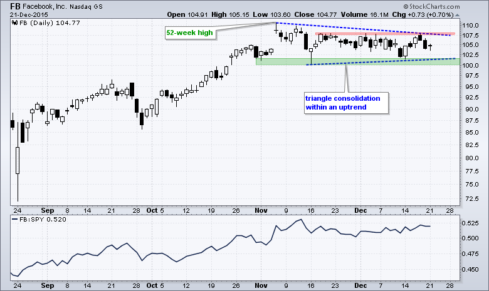Image resolution: width=489 pixels, height=291 pixels.
Task: Click the Low value 103.60
Action: (x=280, y=14)
